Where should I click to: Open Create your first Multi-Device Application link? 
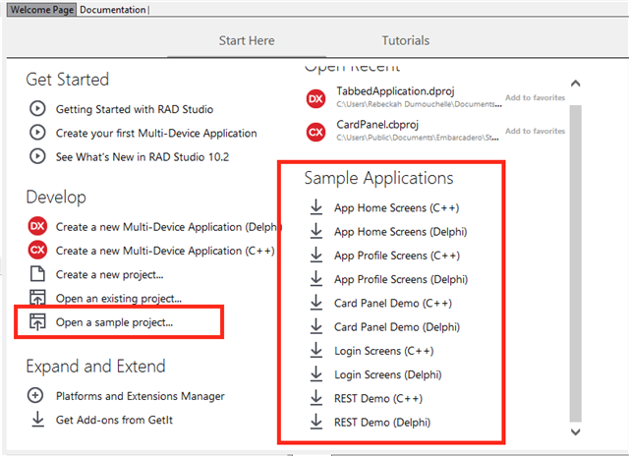point(156,133)
